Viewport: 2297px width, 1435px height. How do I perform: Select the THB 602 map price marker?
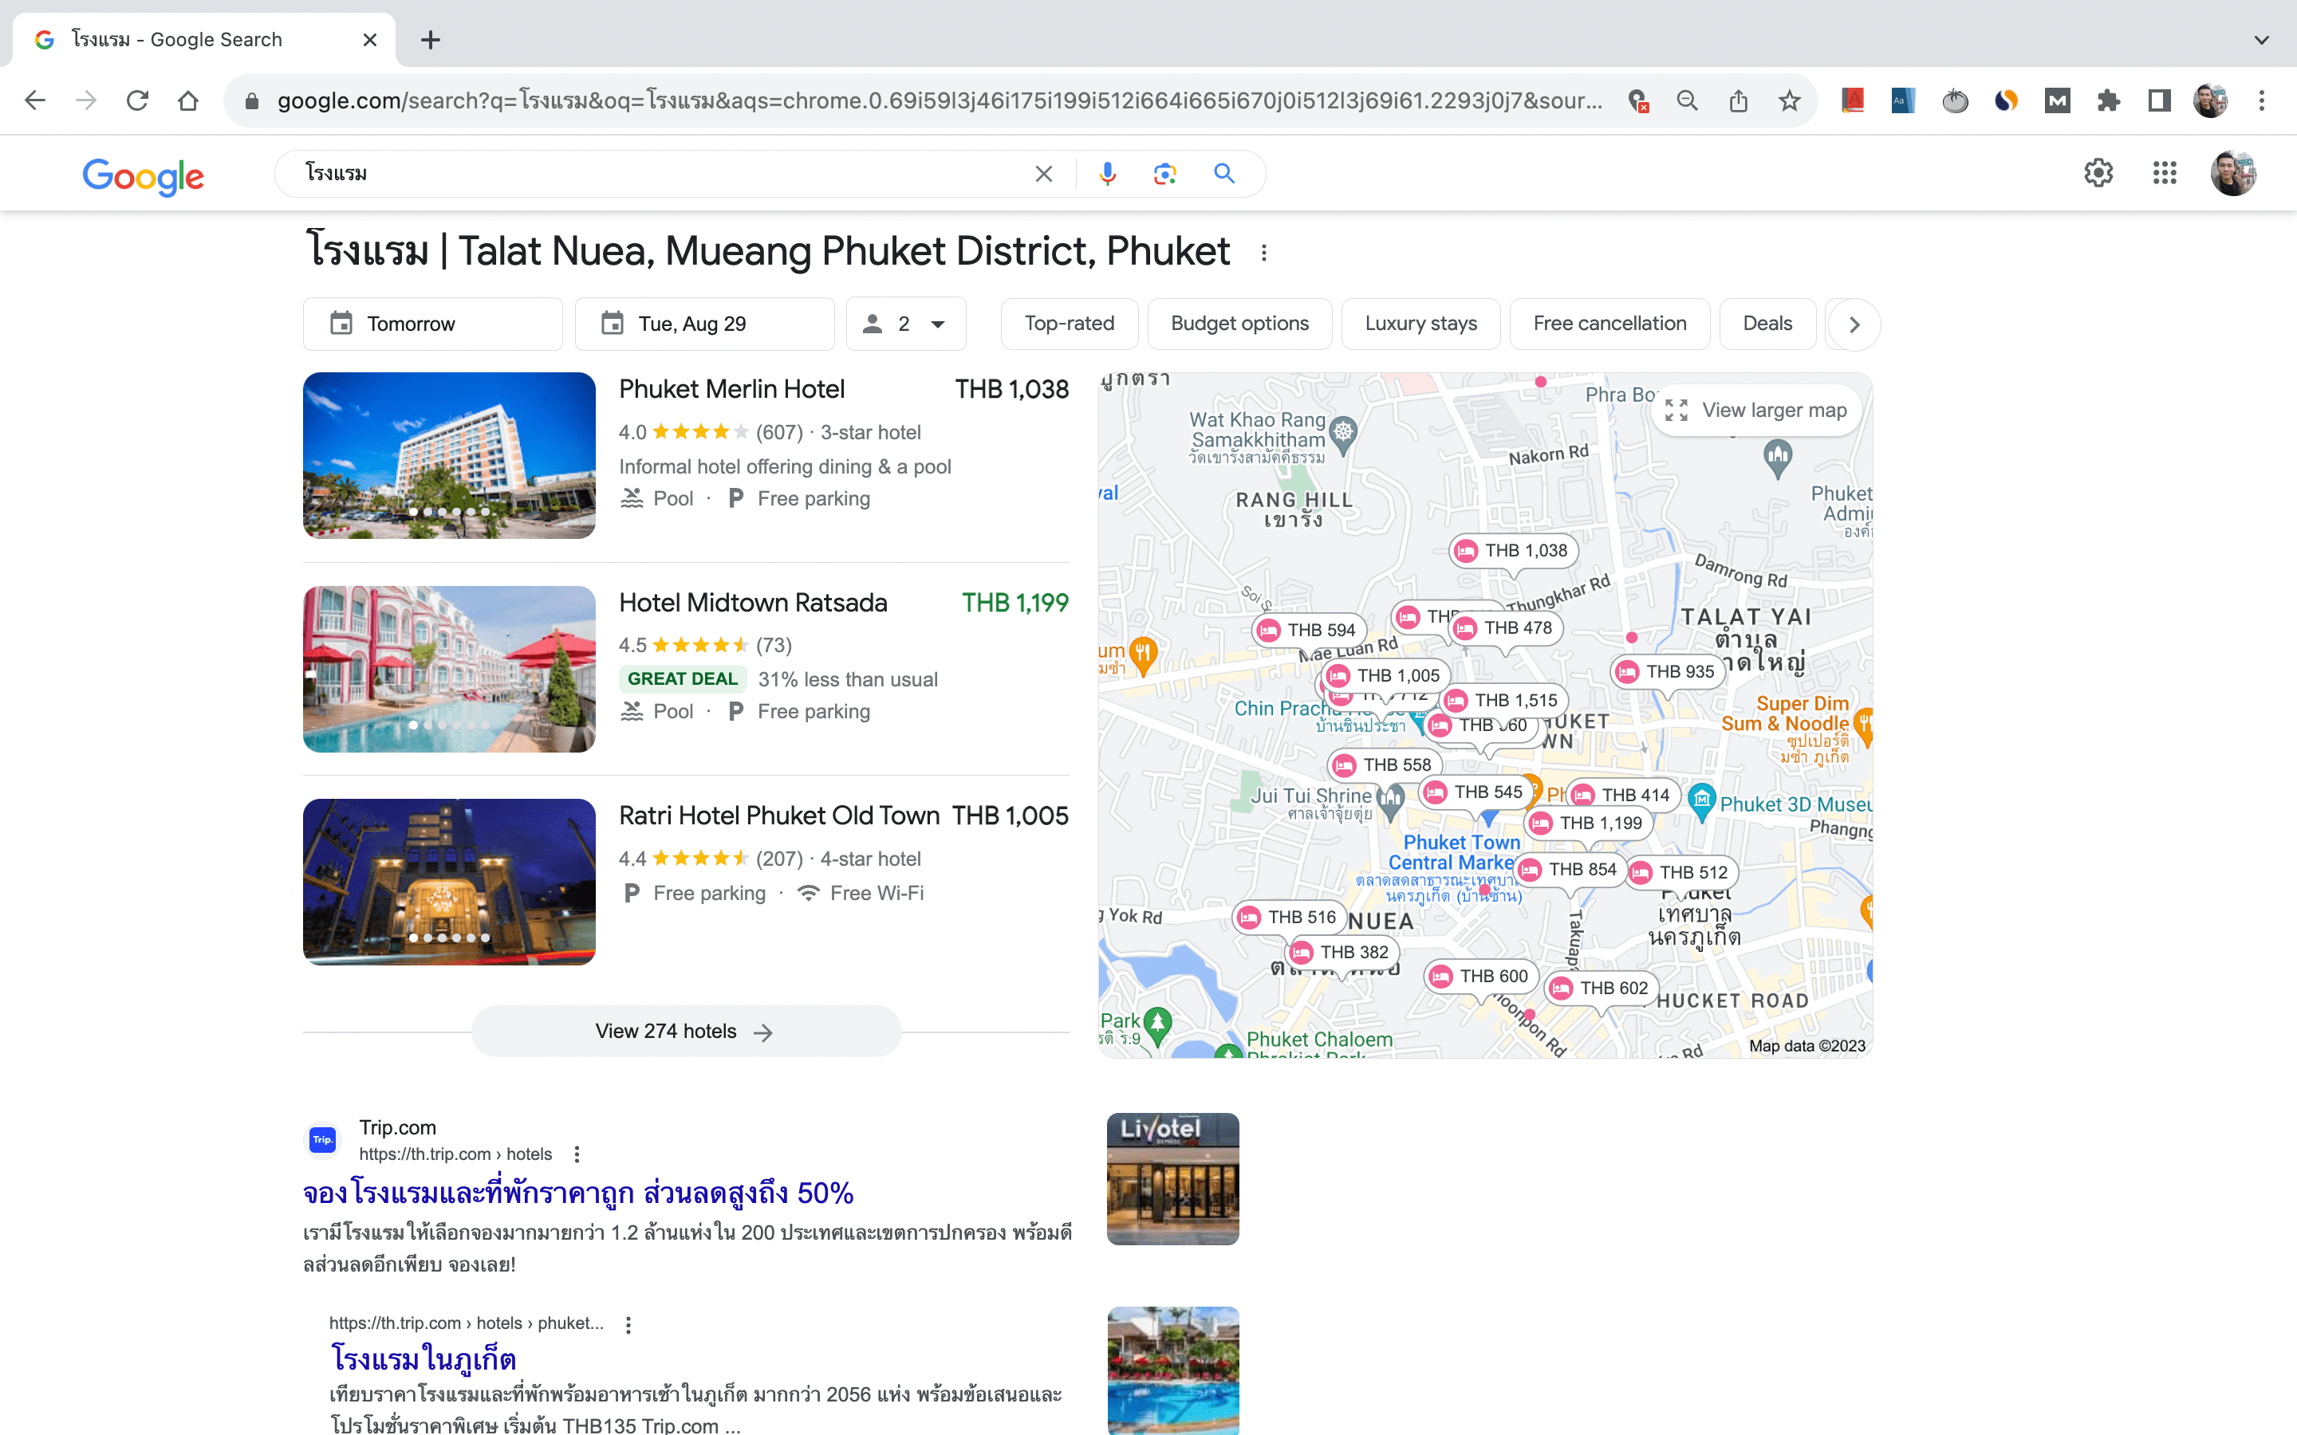pyautogui.click(x=1602, y=988)
